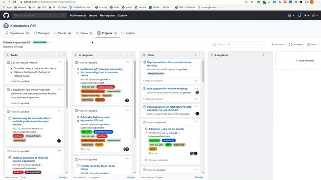
Task: Open To do column options menu
Action: (64, 55)
